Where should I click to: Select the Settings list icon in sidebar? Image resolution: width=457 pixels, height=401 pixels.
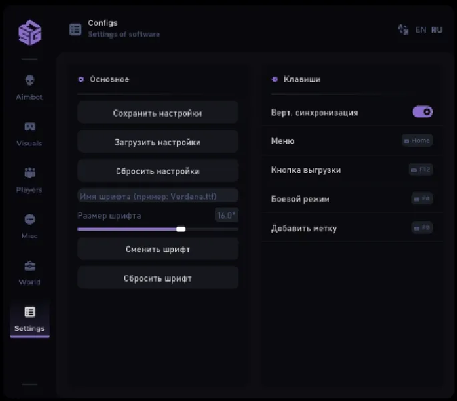point(29,312)
